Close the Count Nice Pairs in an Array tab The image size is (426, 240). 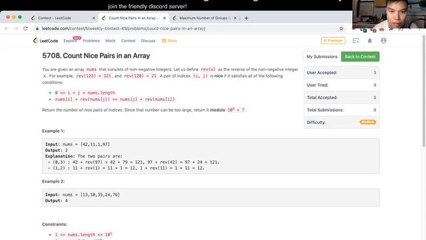[164, 18]
